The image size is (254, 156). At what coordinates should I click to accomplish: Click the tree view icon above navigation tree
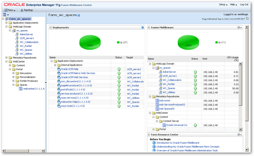tap(5, 14)
